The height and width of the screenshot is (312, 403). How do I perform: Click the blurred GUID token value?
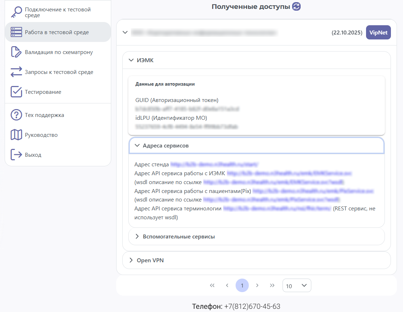(x=187, y=109)
